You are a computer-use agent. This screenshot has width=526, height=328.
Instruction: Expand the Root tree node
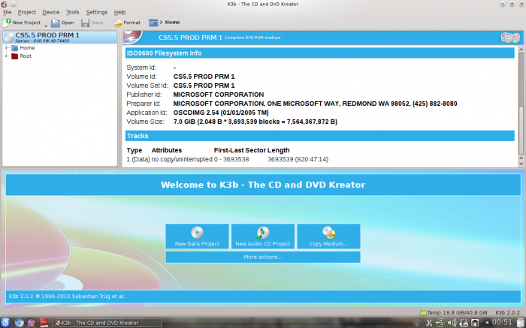click(6, 56)
